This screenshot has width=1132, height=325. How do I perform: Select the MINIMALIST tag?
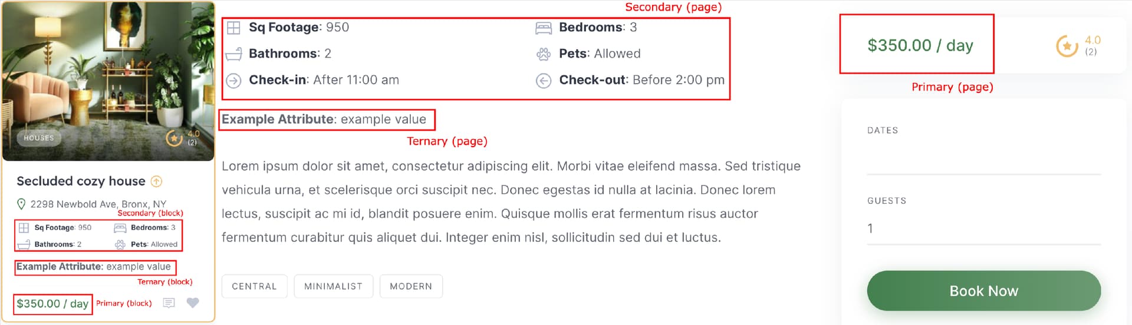[333, 286]
